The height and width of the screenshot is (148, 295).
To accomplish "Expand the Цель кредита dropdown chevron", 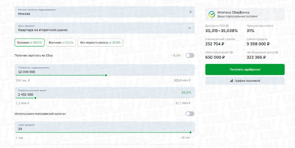I will coord(190,28).
